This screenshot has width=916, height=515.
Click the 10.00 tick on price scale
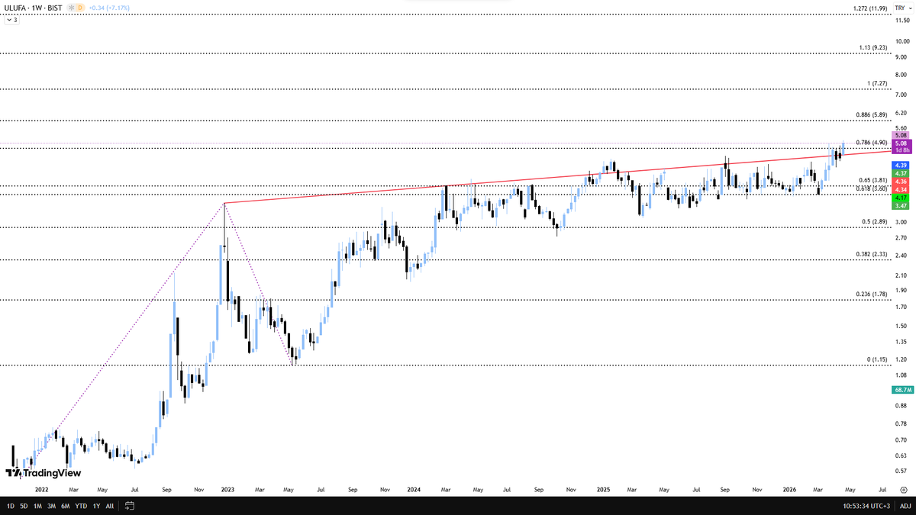coord(902,40)
